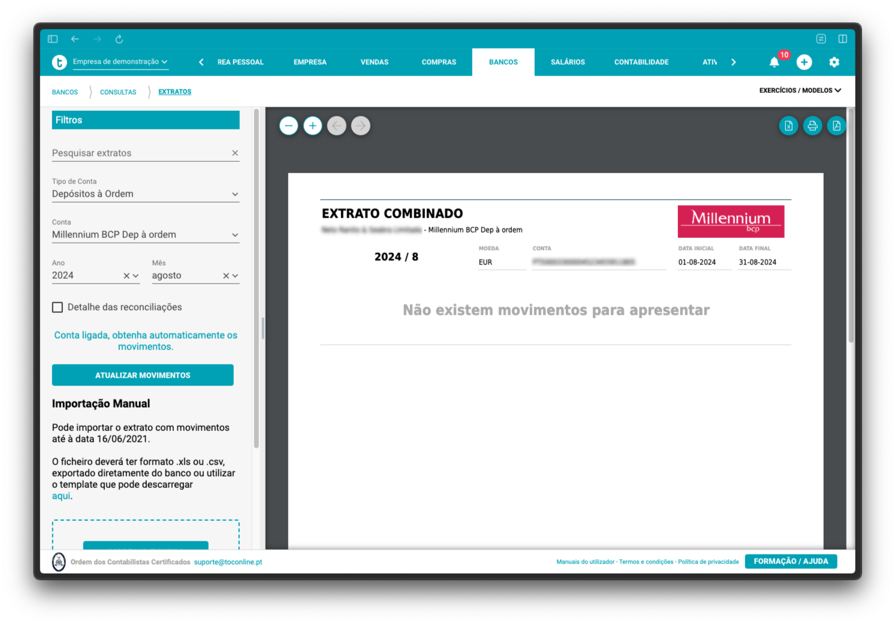895x624 pixels.
Task: Click the statement viewer vertical scrollbar
Action: [851, 225]
